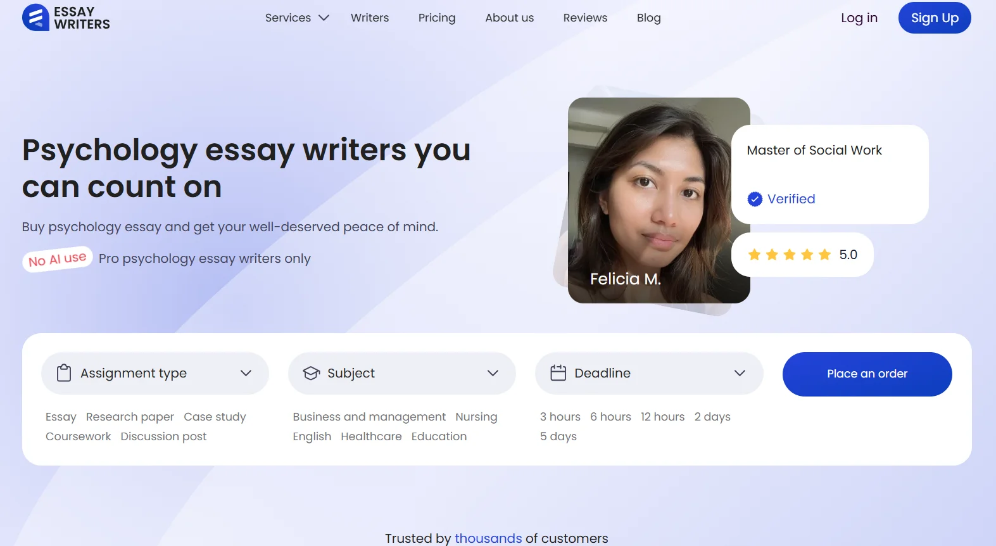
Task: Choose the Nursing subject
Action: [476, 417]
